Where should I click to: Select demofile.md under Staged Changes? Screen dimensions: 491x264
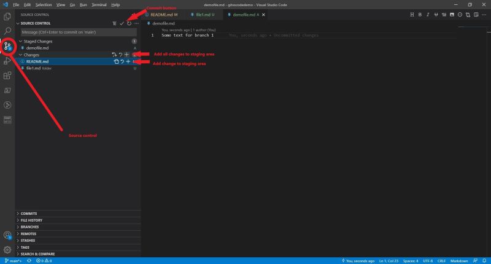tap(78, 48)
